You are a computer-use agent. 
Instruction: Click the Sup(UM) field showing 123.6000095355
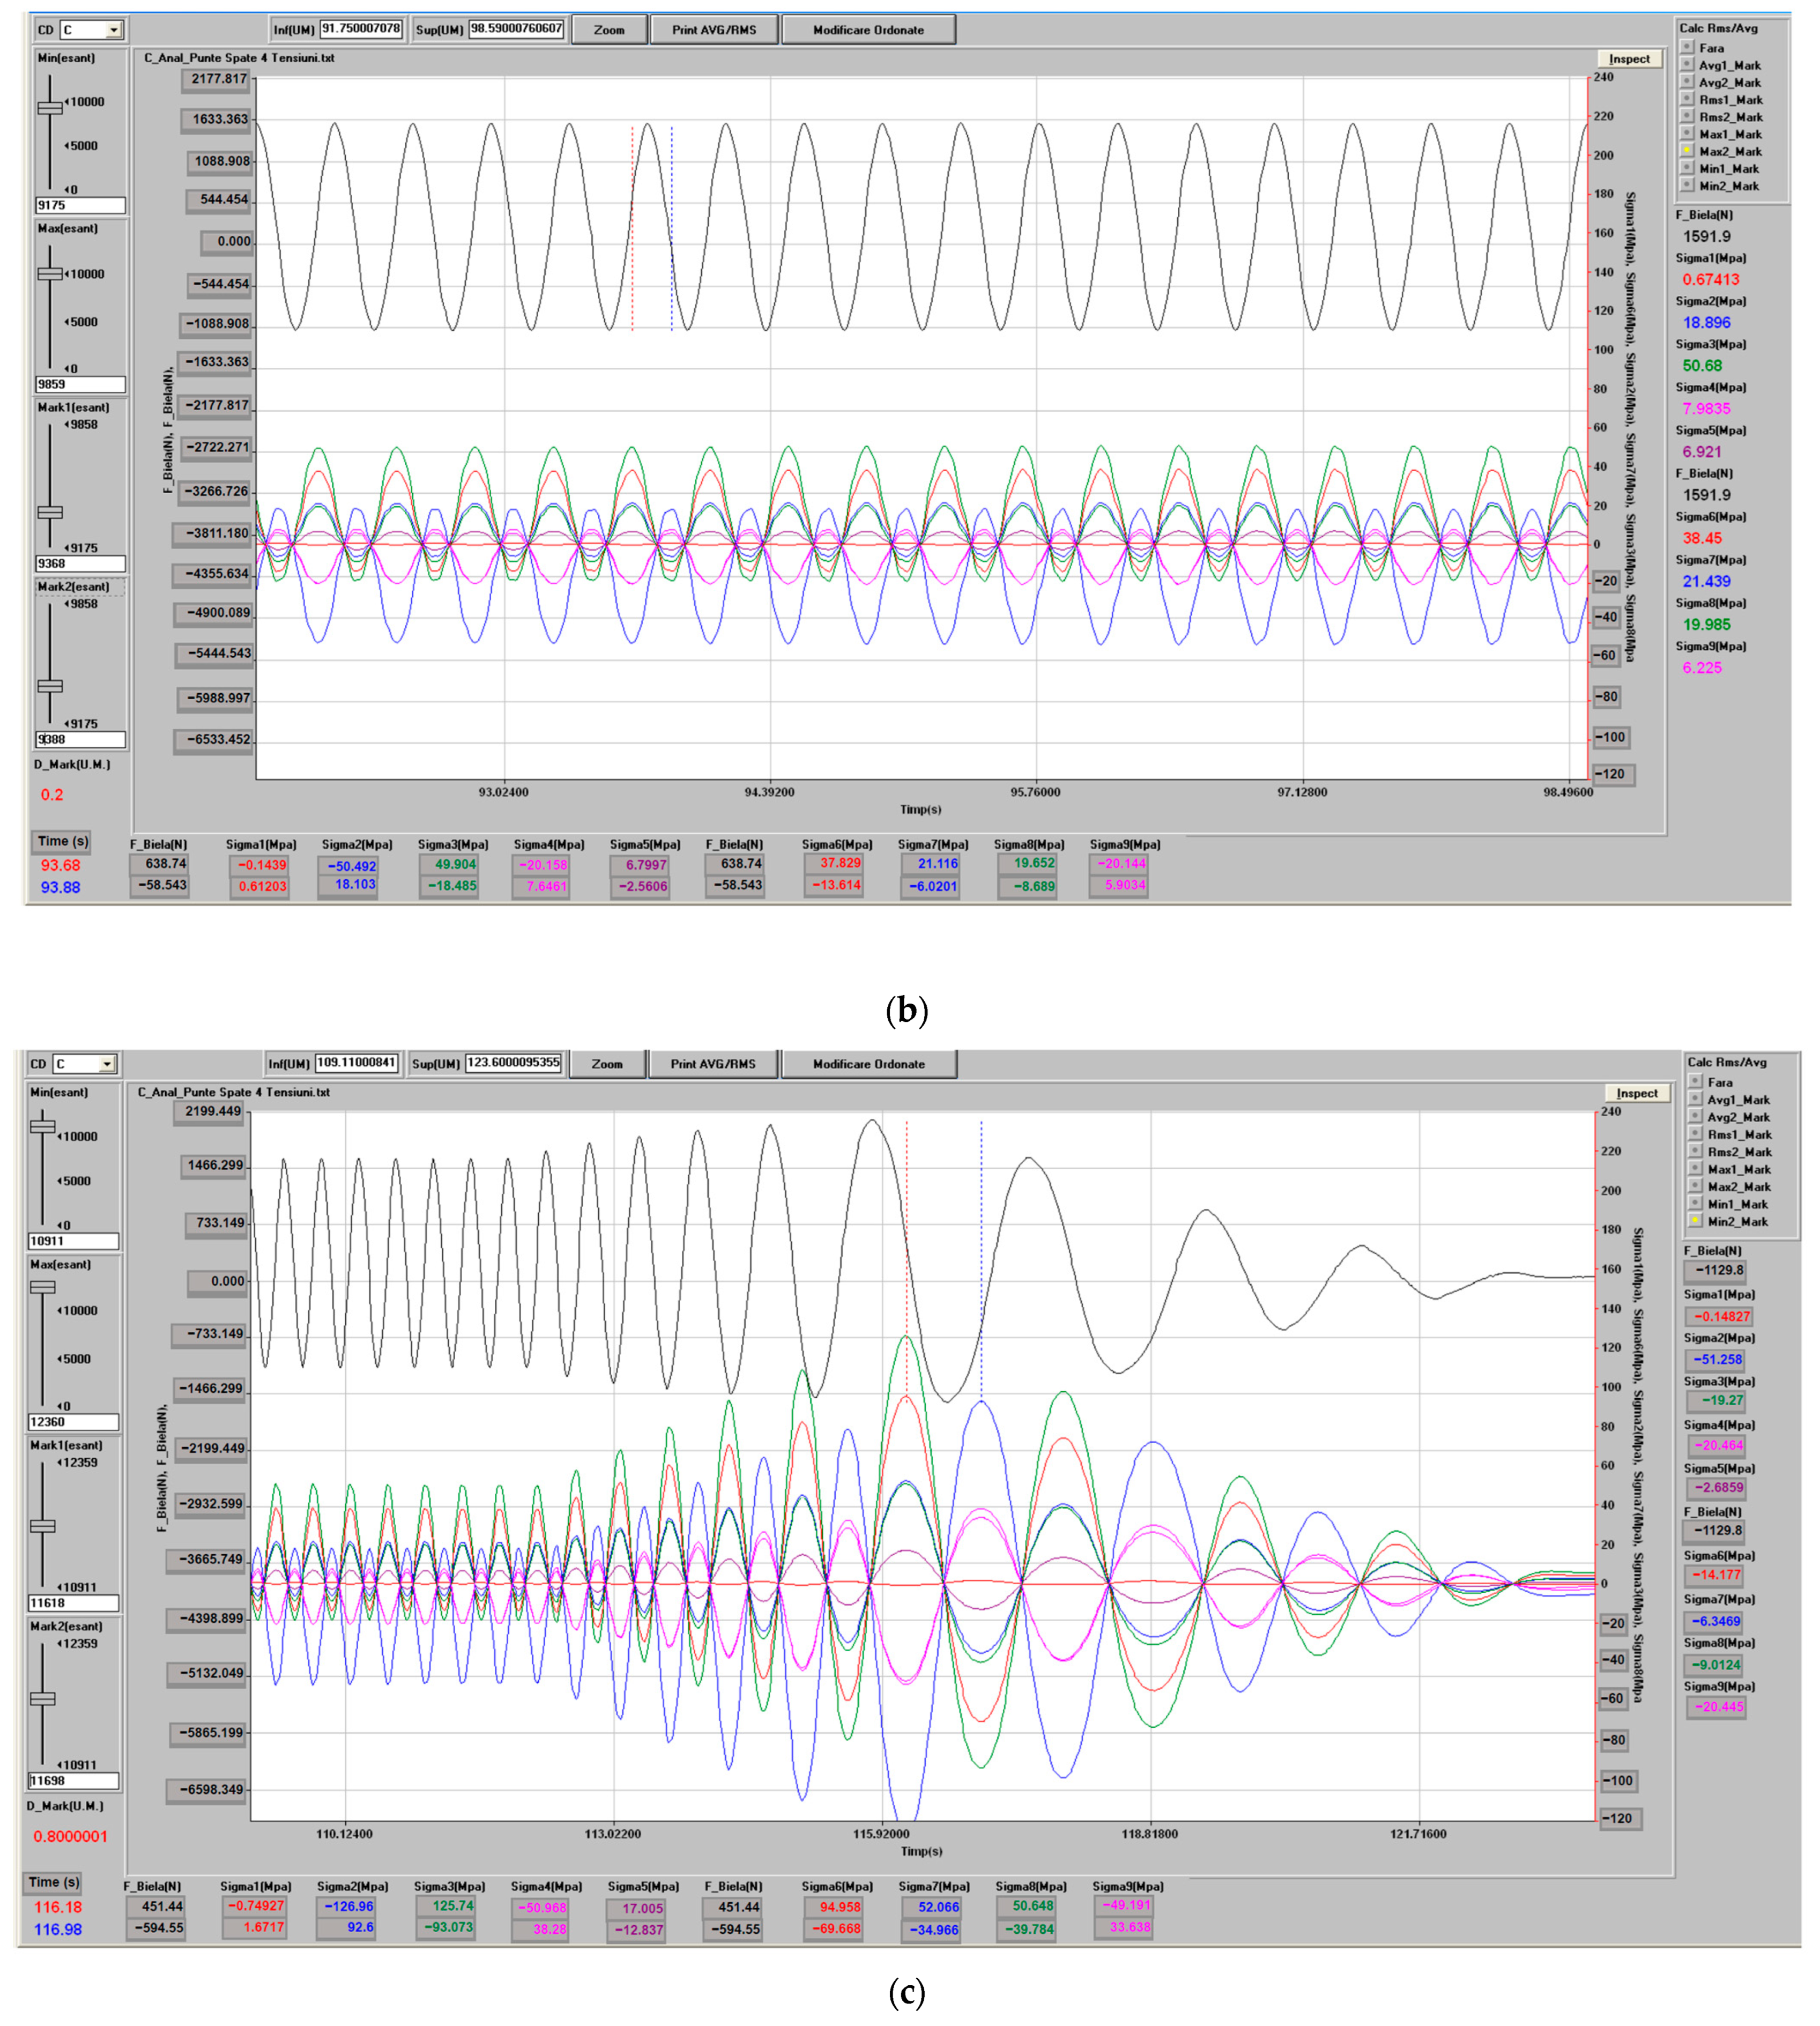point(514,1063)
